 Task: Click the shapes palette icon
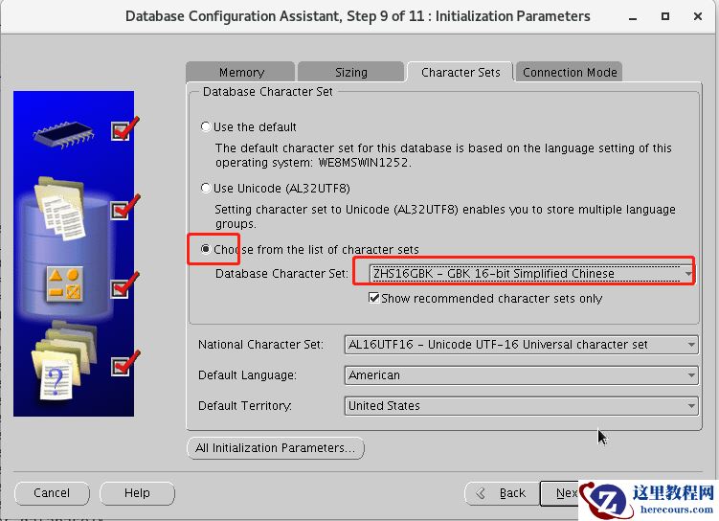pyautogui.click(x=65, y=283)
